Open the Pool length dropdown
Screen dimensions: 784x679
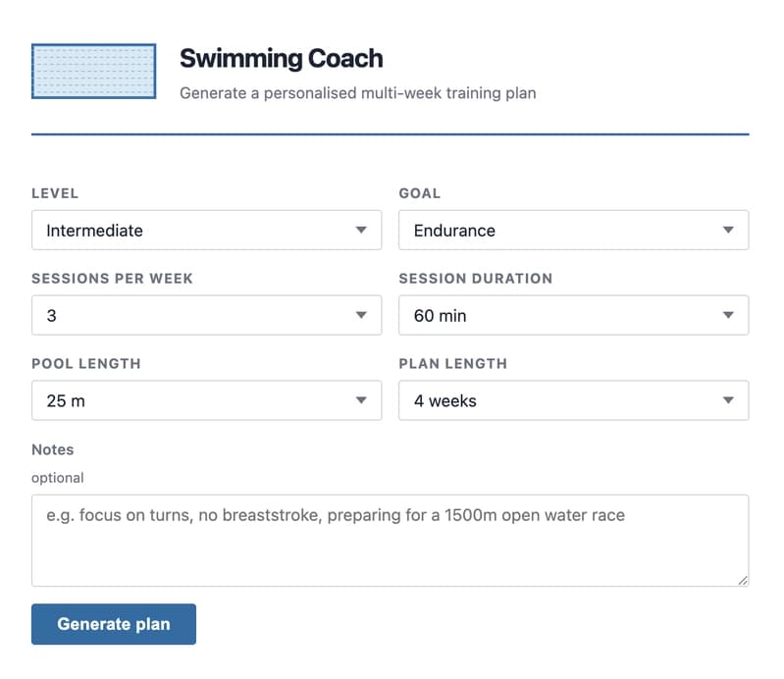(206, 400)
